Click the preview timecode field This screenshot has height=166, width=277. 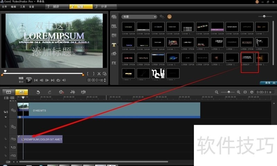tap(95, 80)
